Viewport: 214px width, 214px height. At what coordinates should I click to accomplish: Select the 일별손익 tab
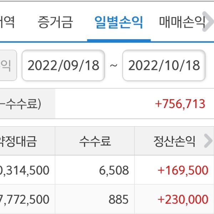(118, 22)
